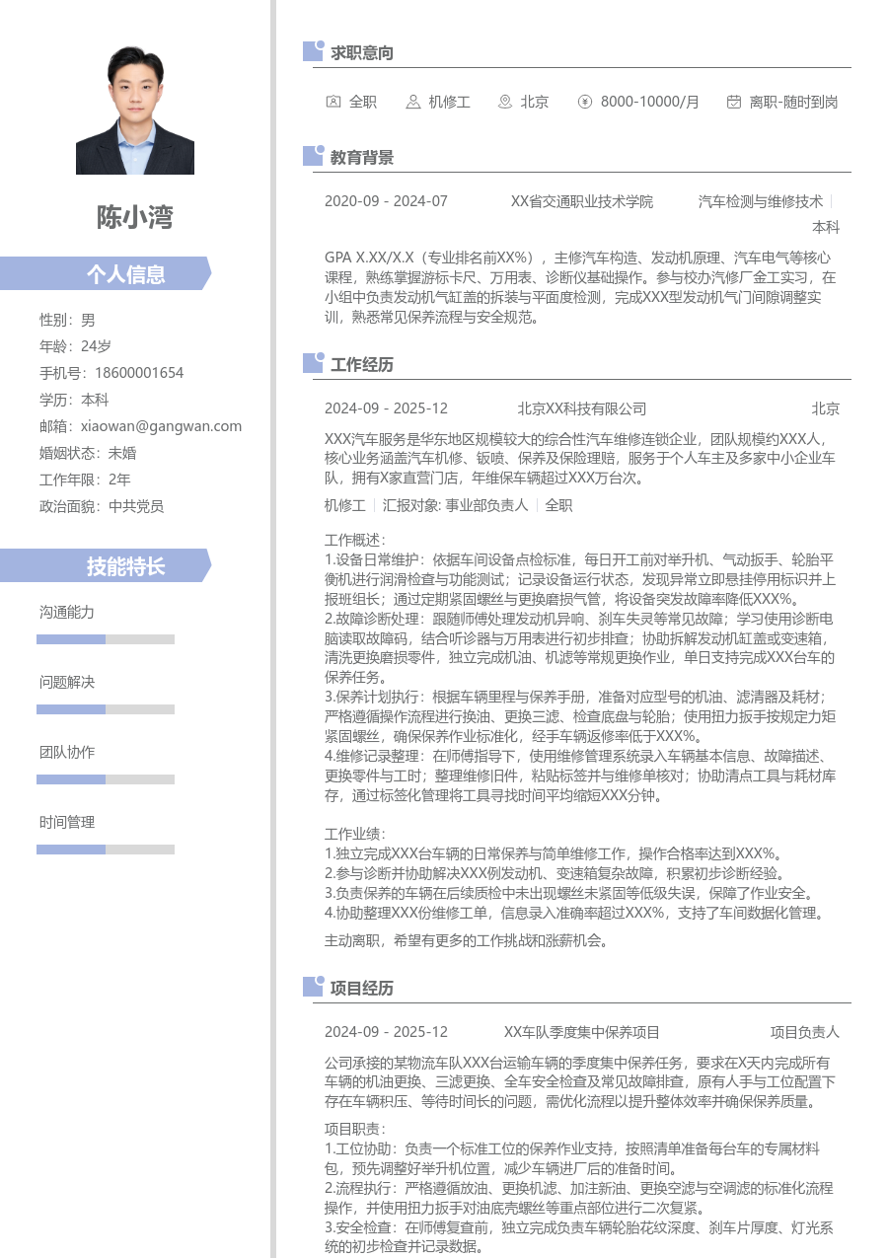The height and width of the screenshot is (1258, 888).
Task: Click the badge icon beside 全职
Action: click(x=333, y=102)
